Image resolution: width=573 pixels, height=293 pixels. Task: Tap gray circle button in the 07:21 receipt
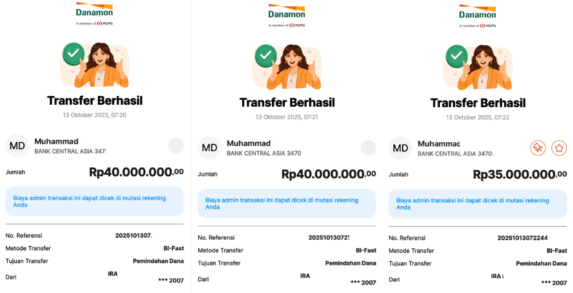pos(368,148)
